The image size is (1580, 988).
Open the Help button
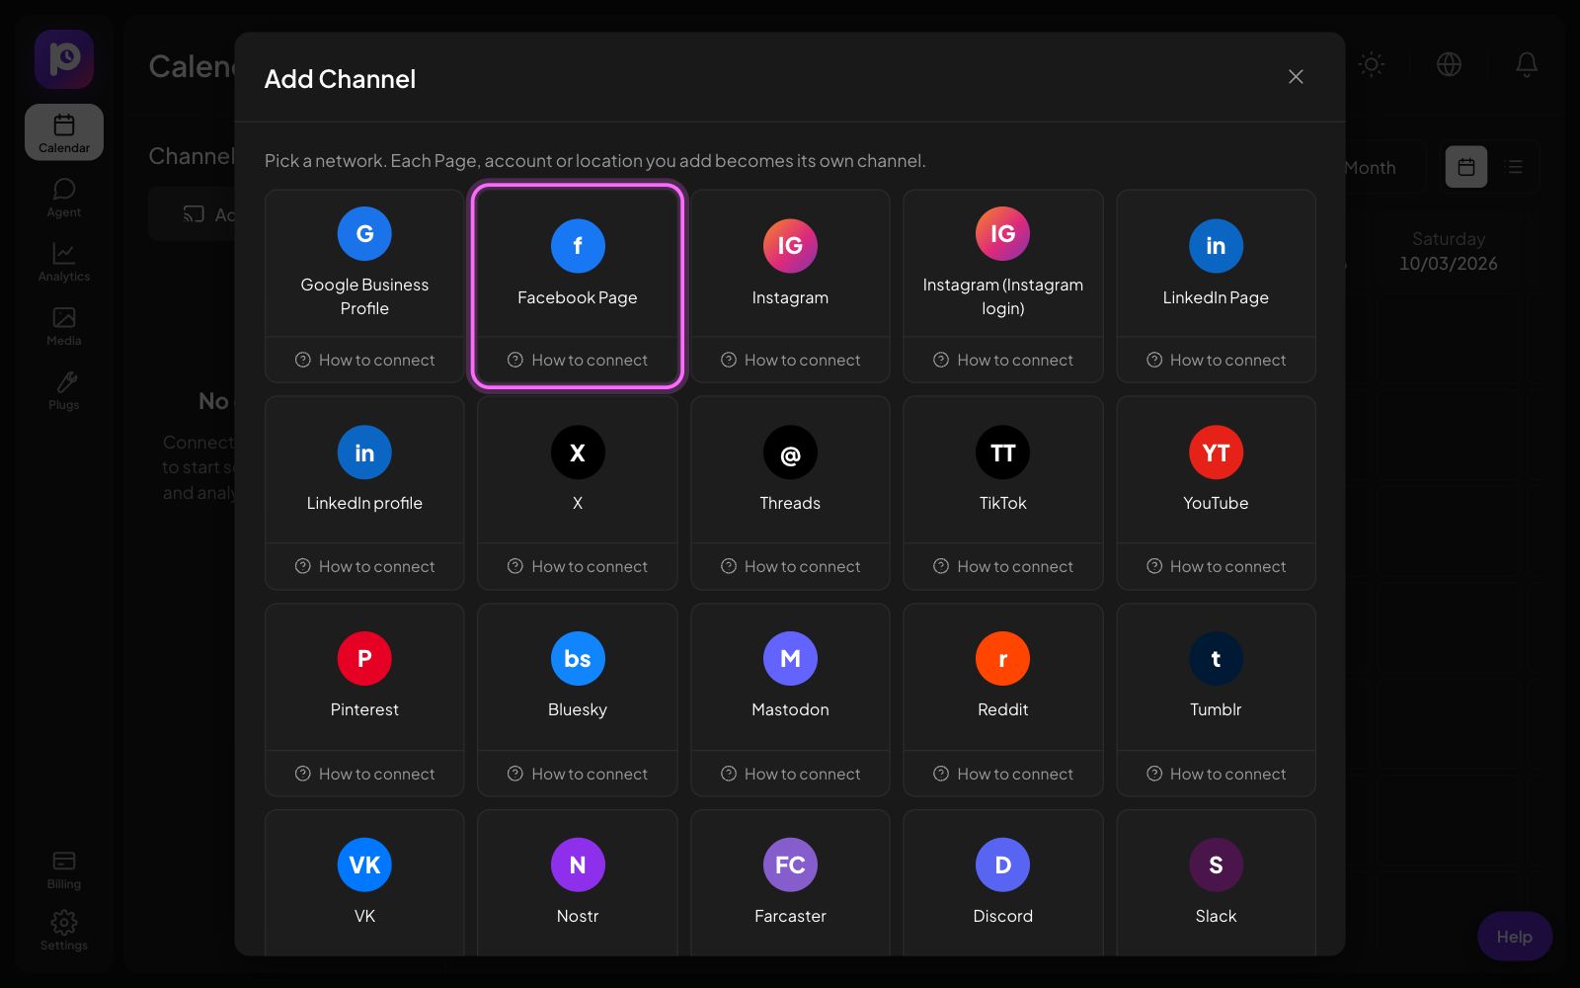(1515, 937)
